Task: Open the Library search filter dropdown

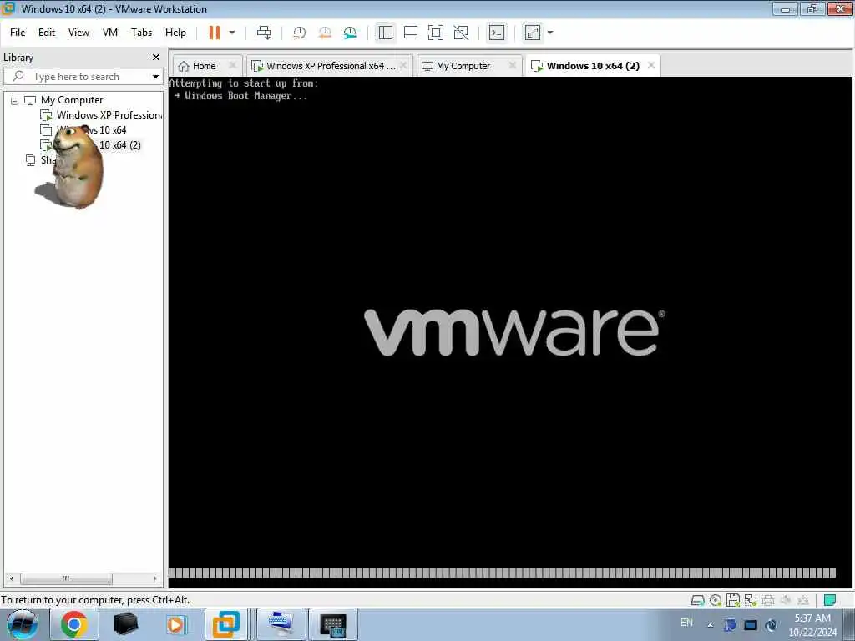Action: [155, 77]
